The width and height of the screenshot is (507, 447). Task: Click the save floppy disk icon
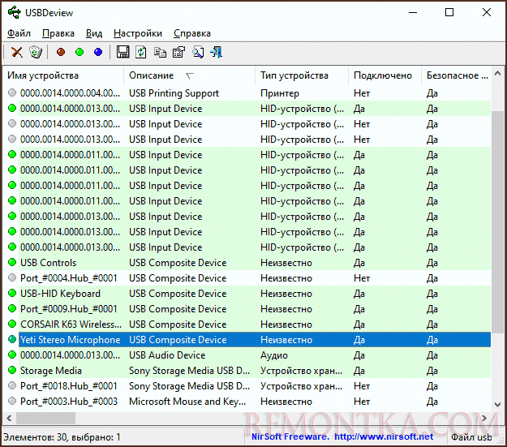point(123,52)
